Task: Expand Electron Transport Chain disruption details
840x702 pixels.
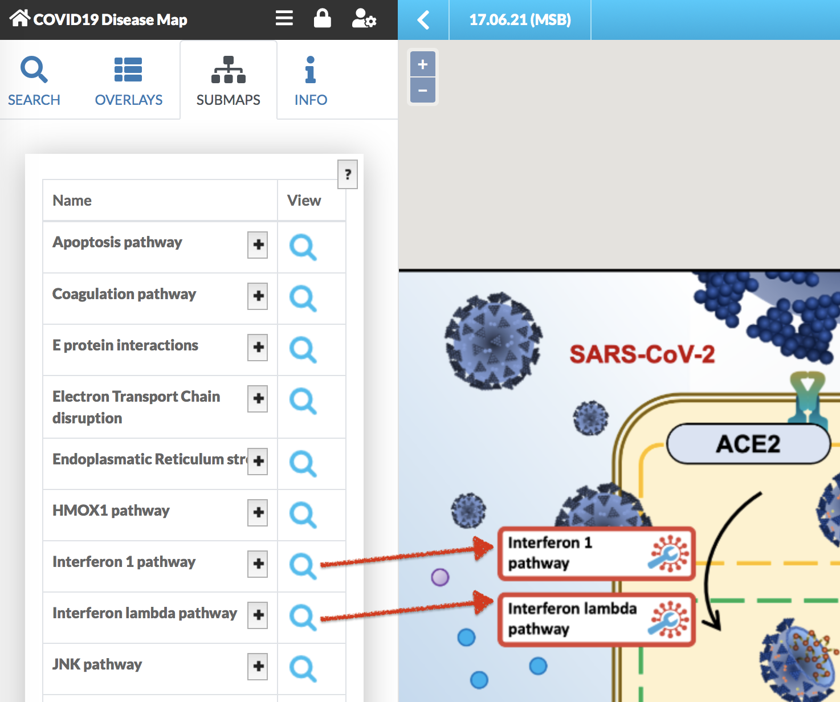Action: (258, 399)
